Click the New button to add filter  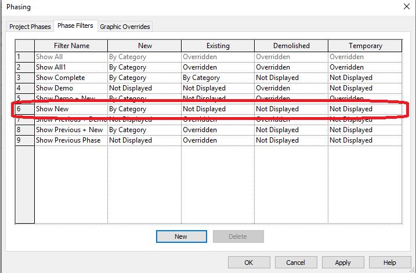click(181, 236)
